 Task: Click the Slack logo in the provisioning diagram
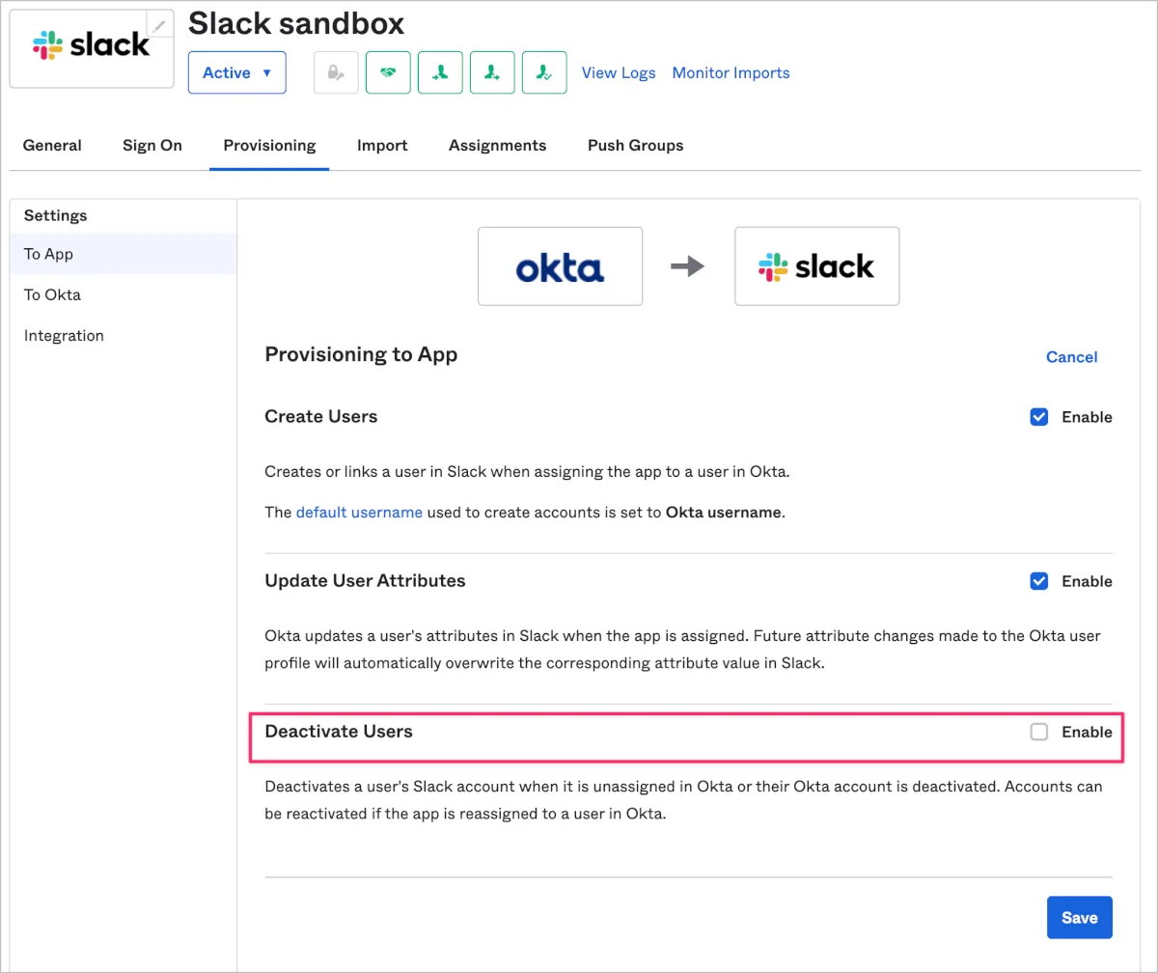[816, 266]
